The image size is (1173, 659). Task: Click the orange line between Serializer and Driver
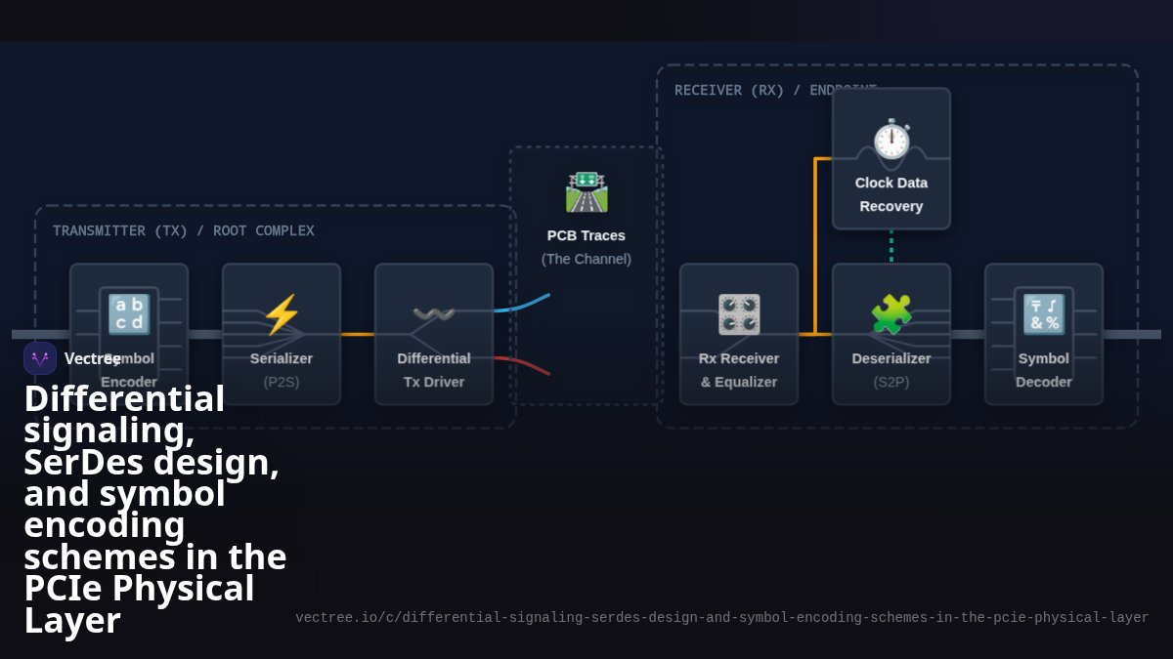click(x=358, y=334)
